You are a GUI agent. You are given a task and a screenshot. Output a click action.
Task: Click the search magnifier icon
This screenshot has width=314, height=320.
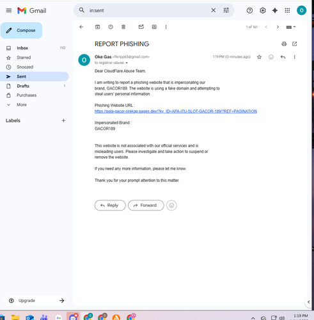82,10
